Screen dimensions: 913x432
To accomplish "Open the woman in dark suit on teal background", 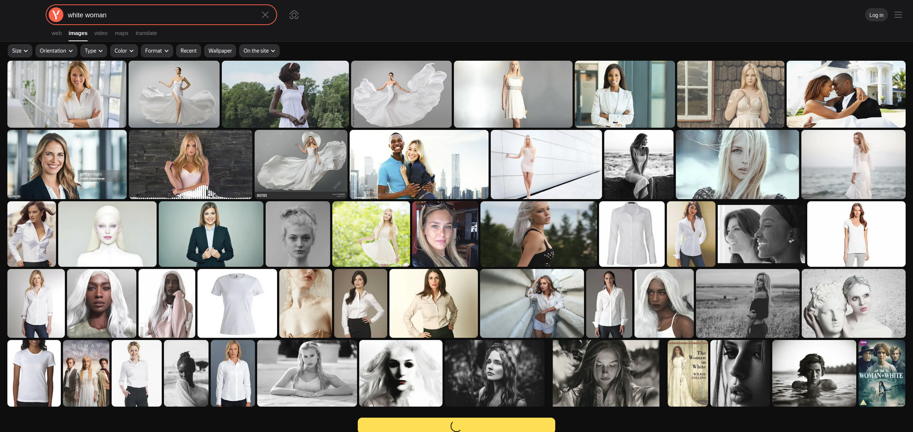I will pyautogui.click(x=211, y=234).
